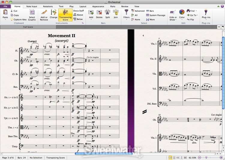Click Page 3 of 6 status entry
This screenshot has height=160, width=225.
(8, 158)
